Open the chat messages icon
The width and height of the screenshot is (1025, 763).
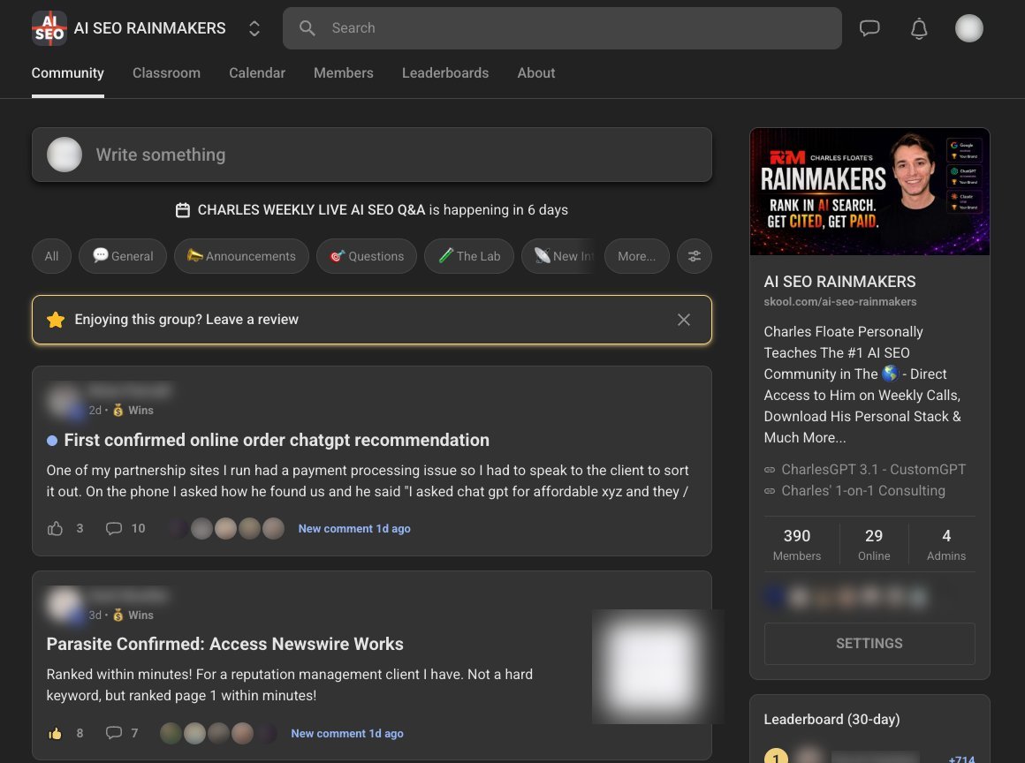click(869, 28)
